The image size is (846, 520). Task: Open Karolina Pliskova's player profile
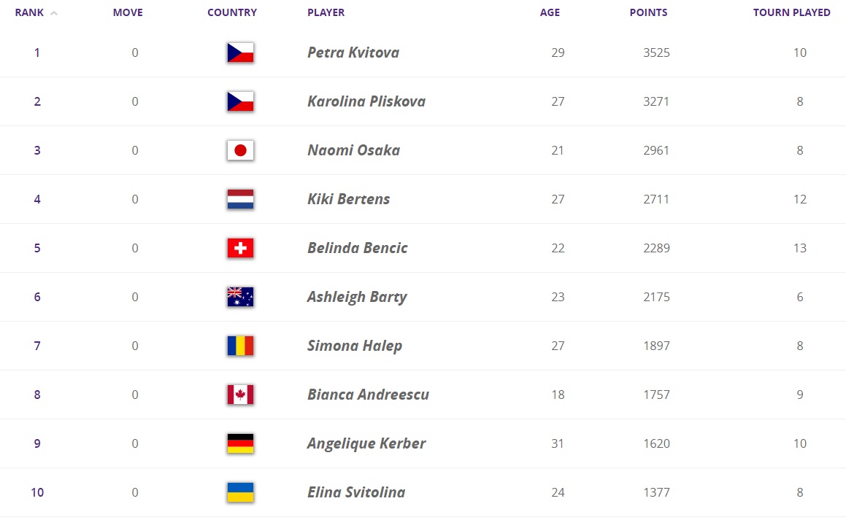366,101
